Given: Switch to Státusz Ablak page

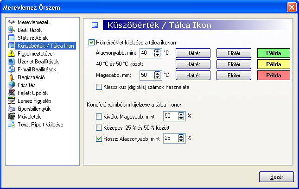Looking at the screenshot, I should point(32,38).
